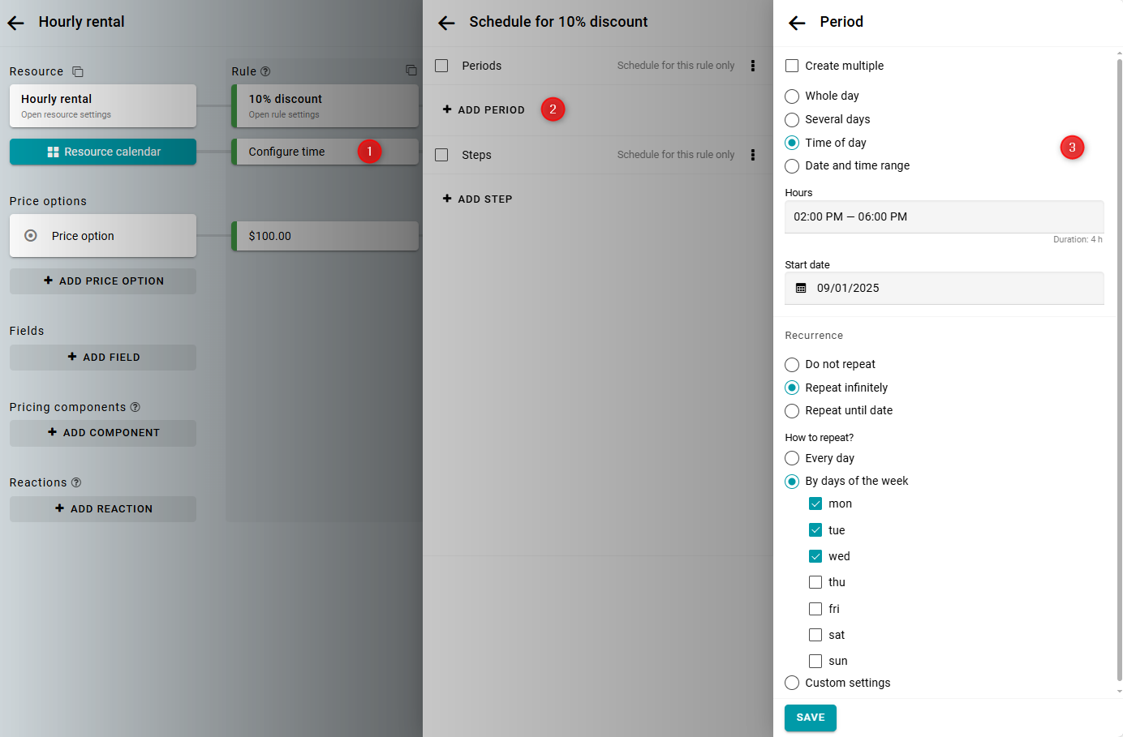
Task: Open the Resource calendar
Action: pos(103,152)
